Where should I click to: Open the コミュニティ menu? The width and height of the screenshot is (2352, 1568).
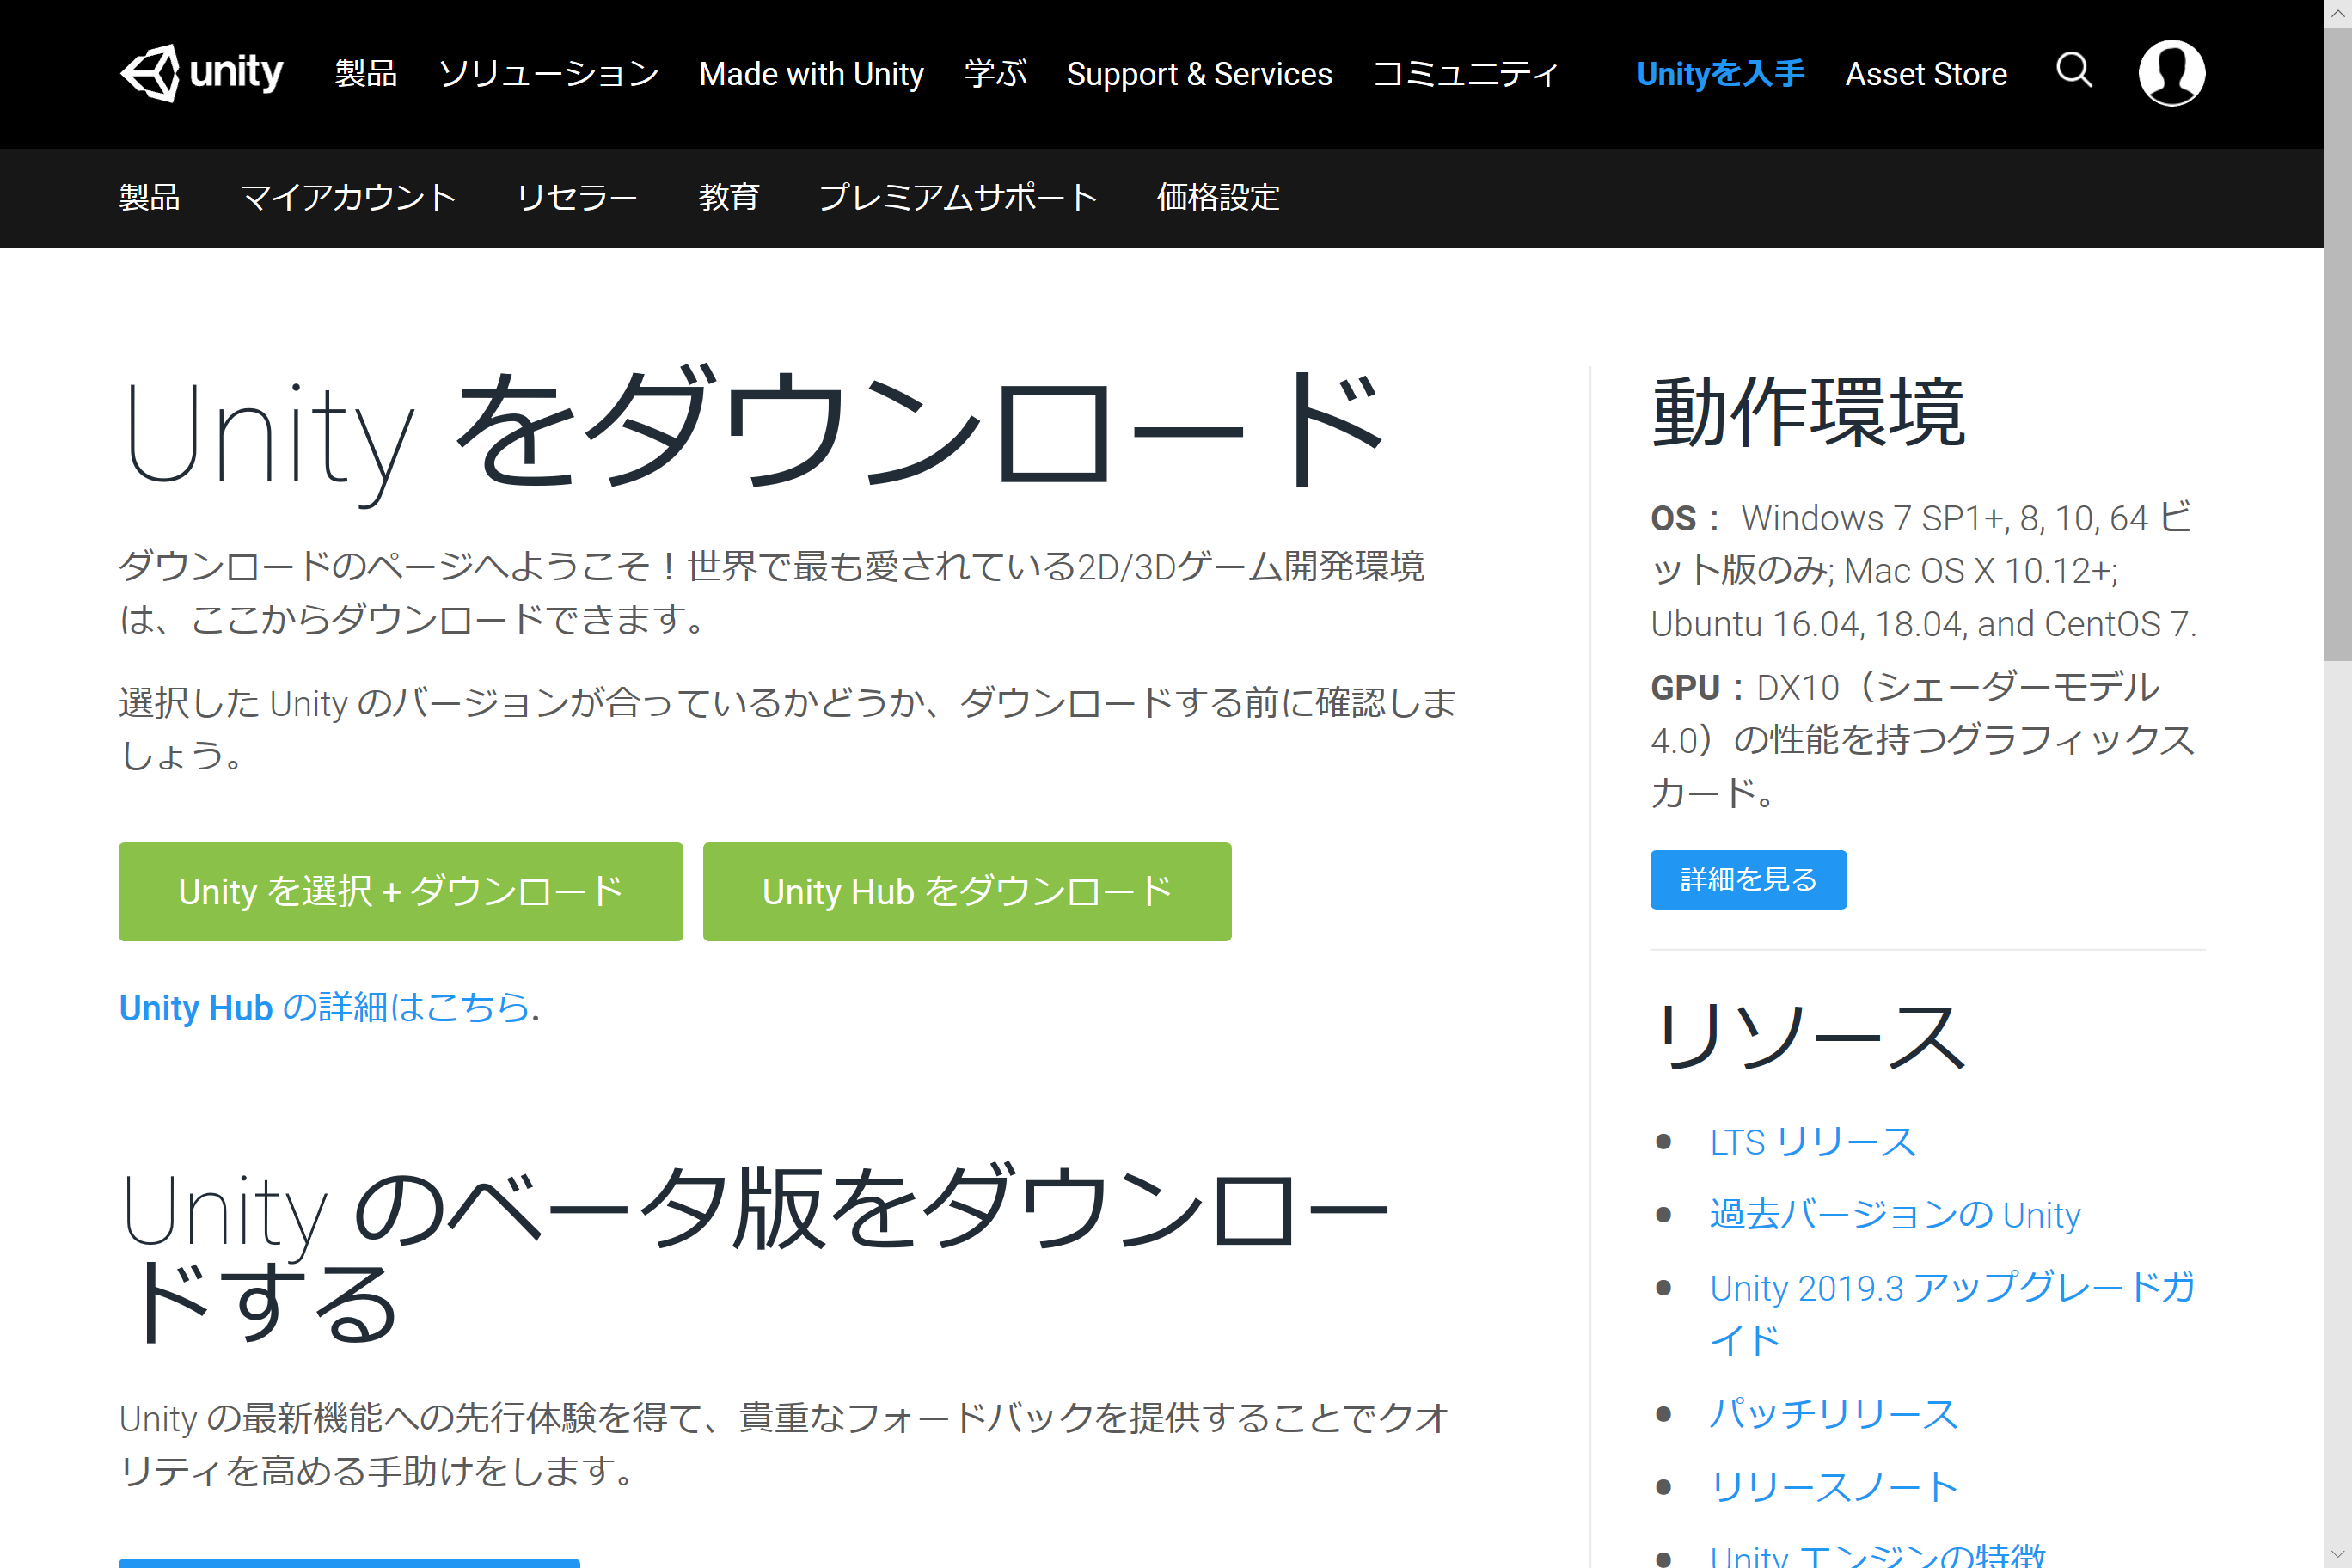[1465, 74]
